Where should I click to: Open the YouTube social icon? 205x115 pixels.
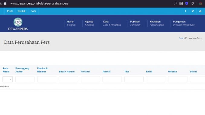click(x=200, y=11)
